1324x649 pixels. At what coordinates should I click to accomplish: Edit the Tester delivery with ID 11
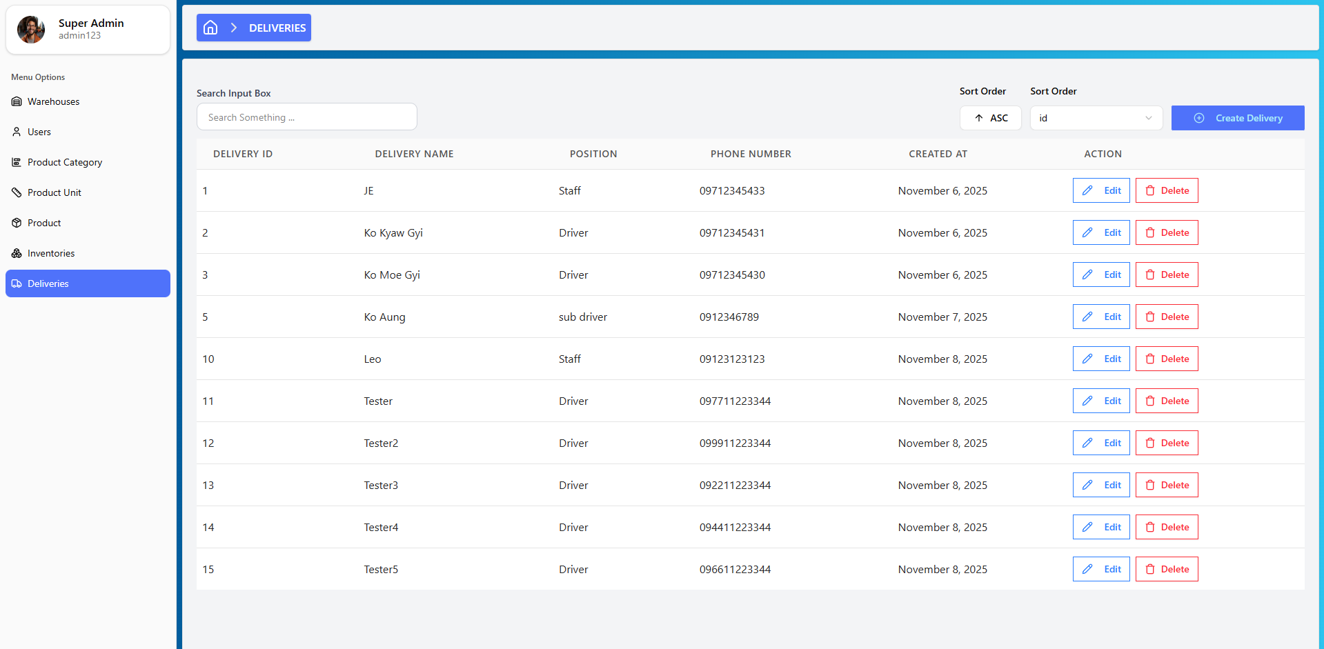(1101, 401)
